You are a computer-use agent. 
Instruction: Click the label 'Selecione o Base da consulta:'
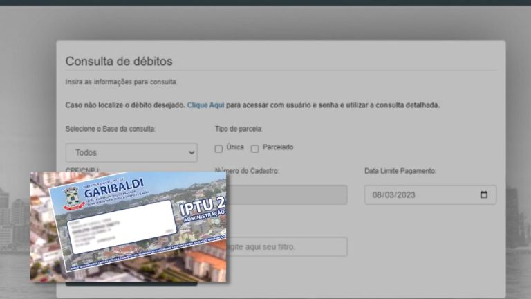coord(111,129)
